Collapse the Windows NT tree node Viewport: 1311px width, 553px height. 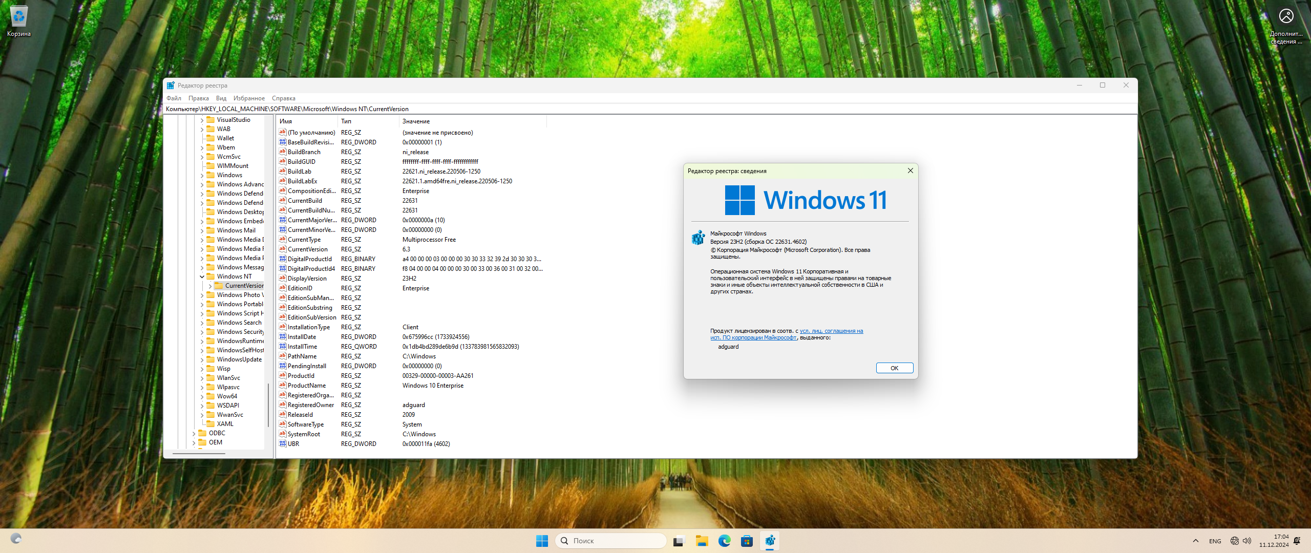click(x=202, y=276)
